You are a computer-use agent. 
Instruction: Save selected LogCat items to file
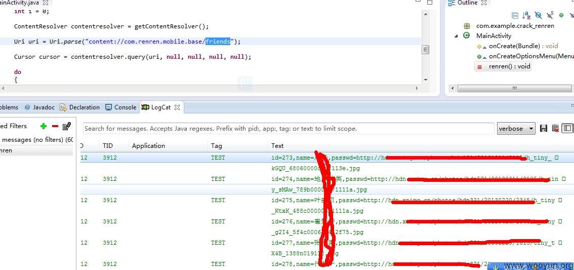point(544,128)
